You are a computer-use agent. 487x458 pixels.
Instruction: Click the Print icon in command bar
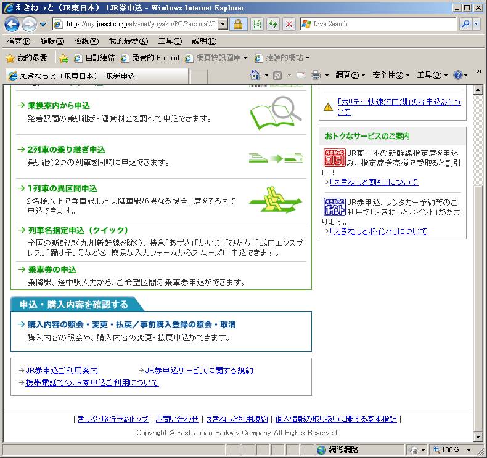pyautogui.click(x=316, y=75)
